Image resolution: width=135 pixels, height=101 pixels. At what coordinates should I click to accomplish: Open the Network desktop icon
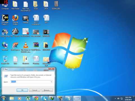click(x=5, y=46)
